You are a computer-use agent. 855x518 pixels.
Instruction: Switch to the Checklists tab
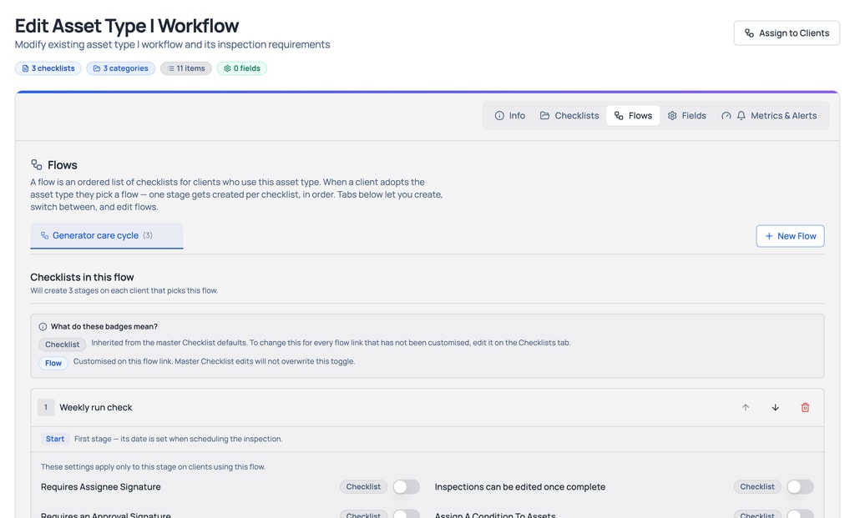pyautogui.click(x=569, y=115)
